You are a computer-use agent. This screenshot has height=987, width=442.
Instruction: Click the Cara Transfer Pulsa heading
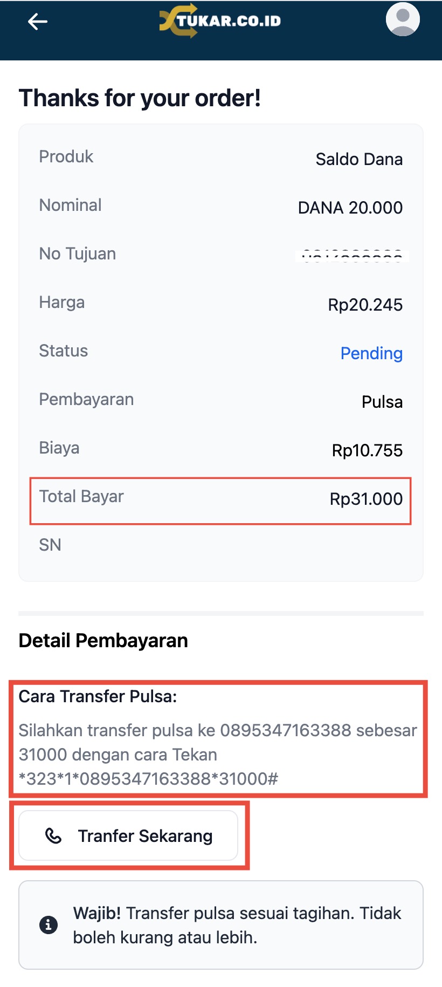(x=98, y=696)
